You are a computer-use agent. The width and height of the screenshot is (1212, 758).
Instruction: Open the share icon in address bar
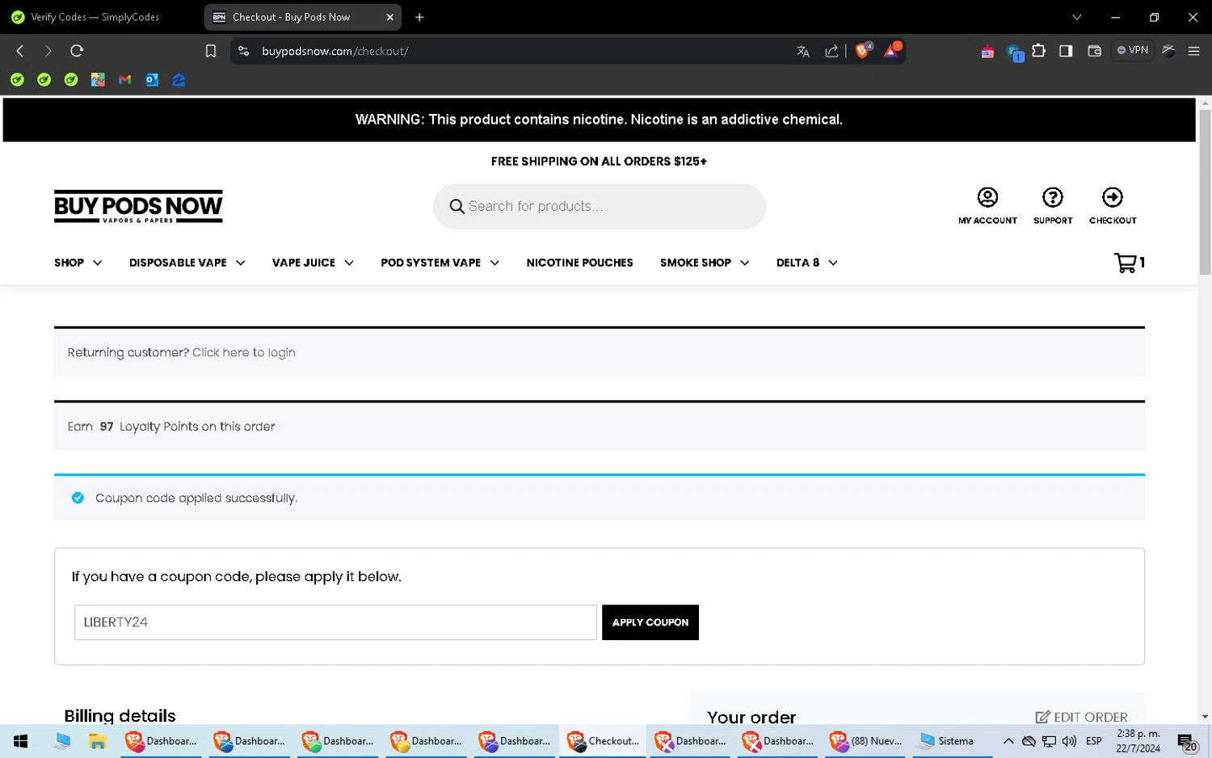tap(831, 51)
